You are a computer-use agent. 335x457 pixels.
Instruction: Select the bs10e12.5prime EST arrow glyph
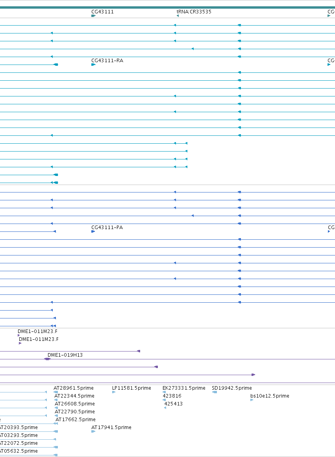[252, 400]
